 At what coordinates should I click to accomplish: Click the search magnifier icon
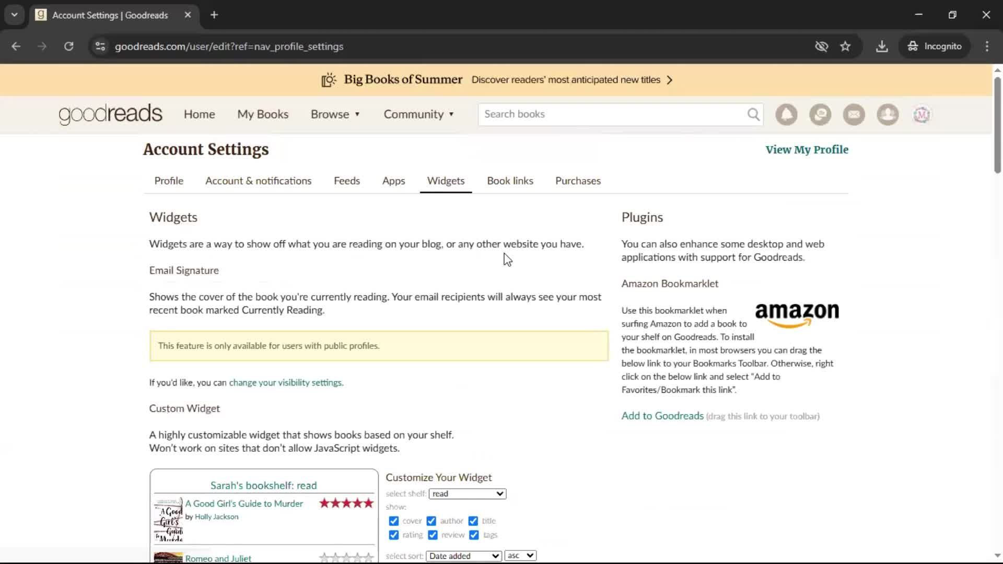[753, 114]
